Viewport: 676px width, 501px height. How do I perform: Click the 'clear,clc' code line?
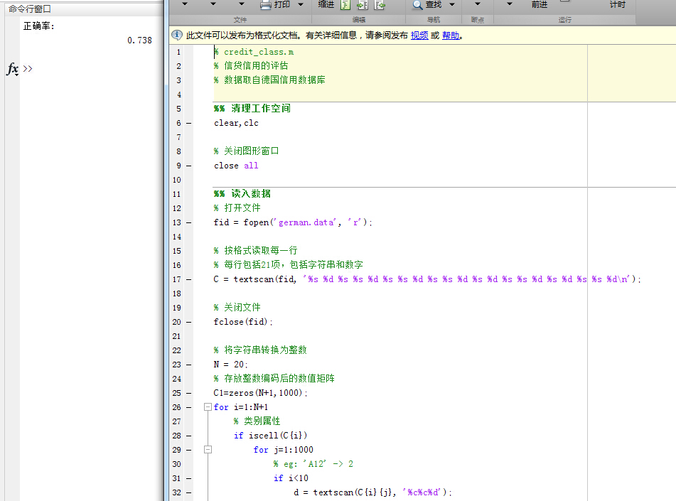[x=236, y=124]
